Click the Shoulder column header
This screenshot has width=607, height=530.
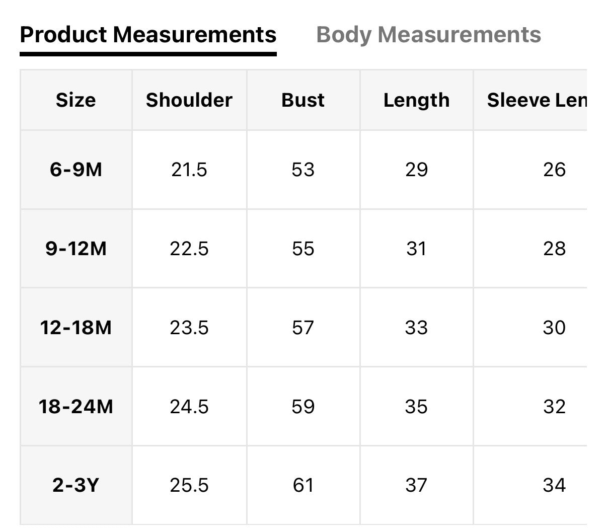coord(189,100)
